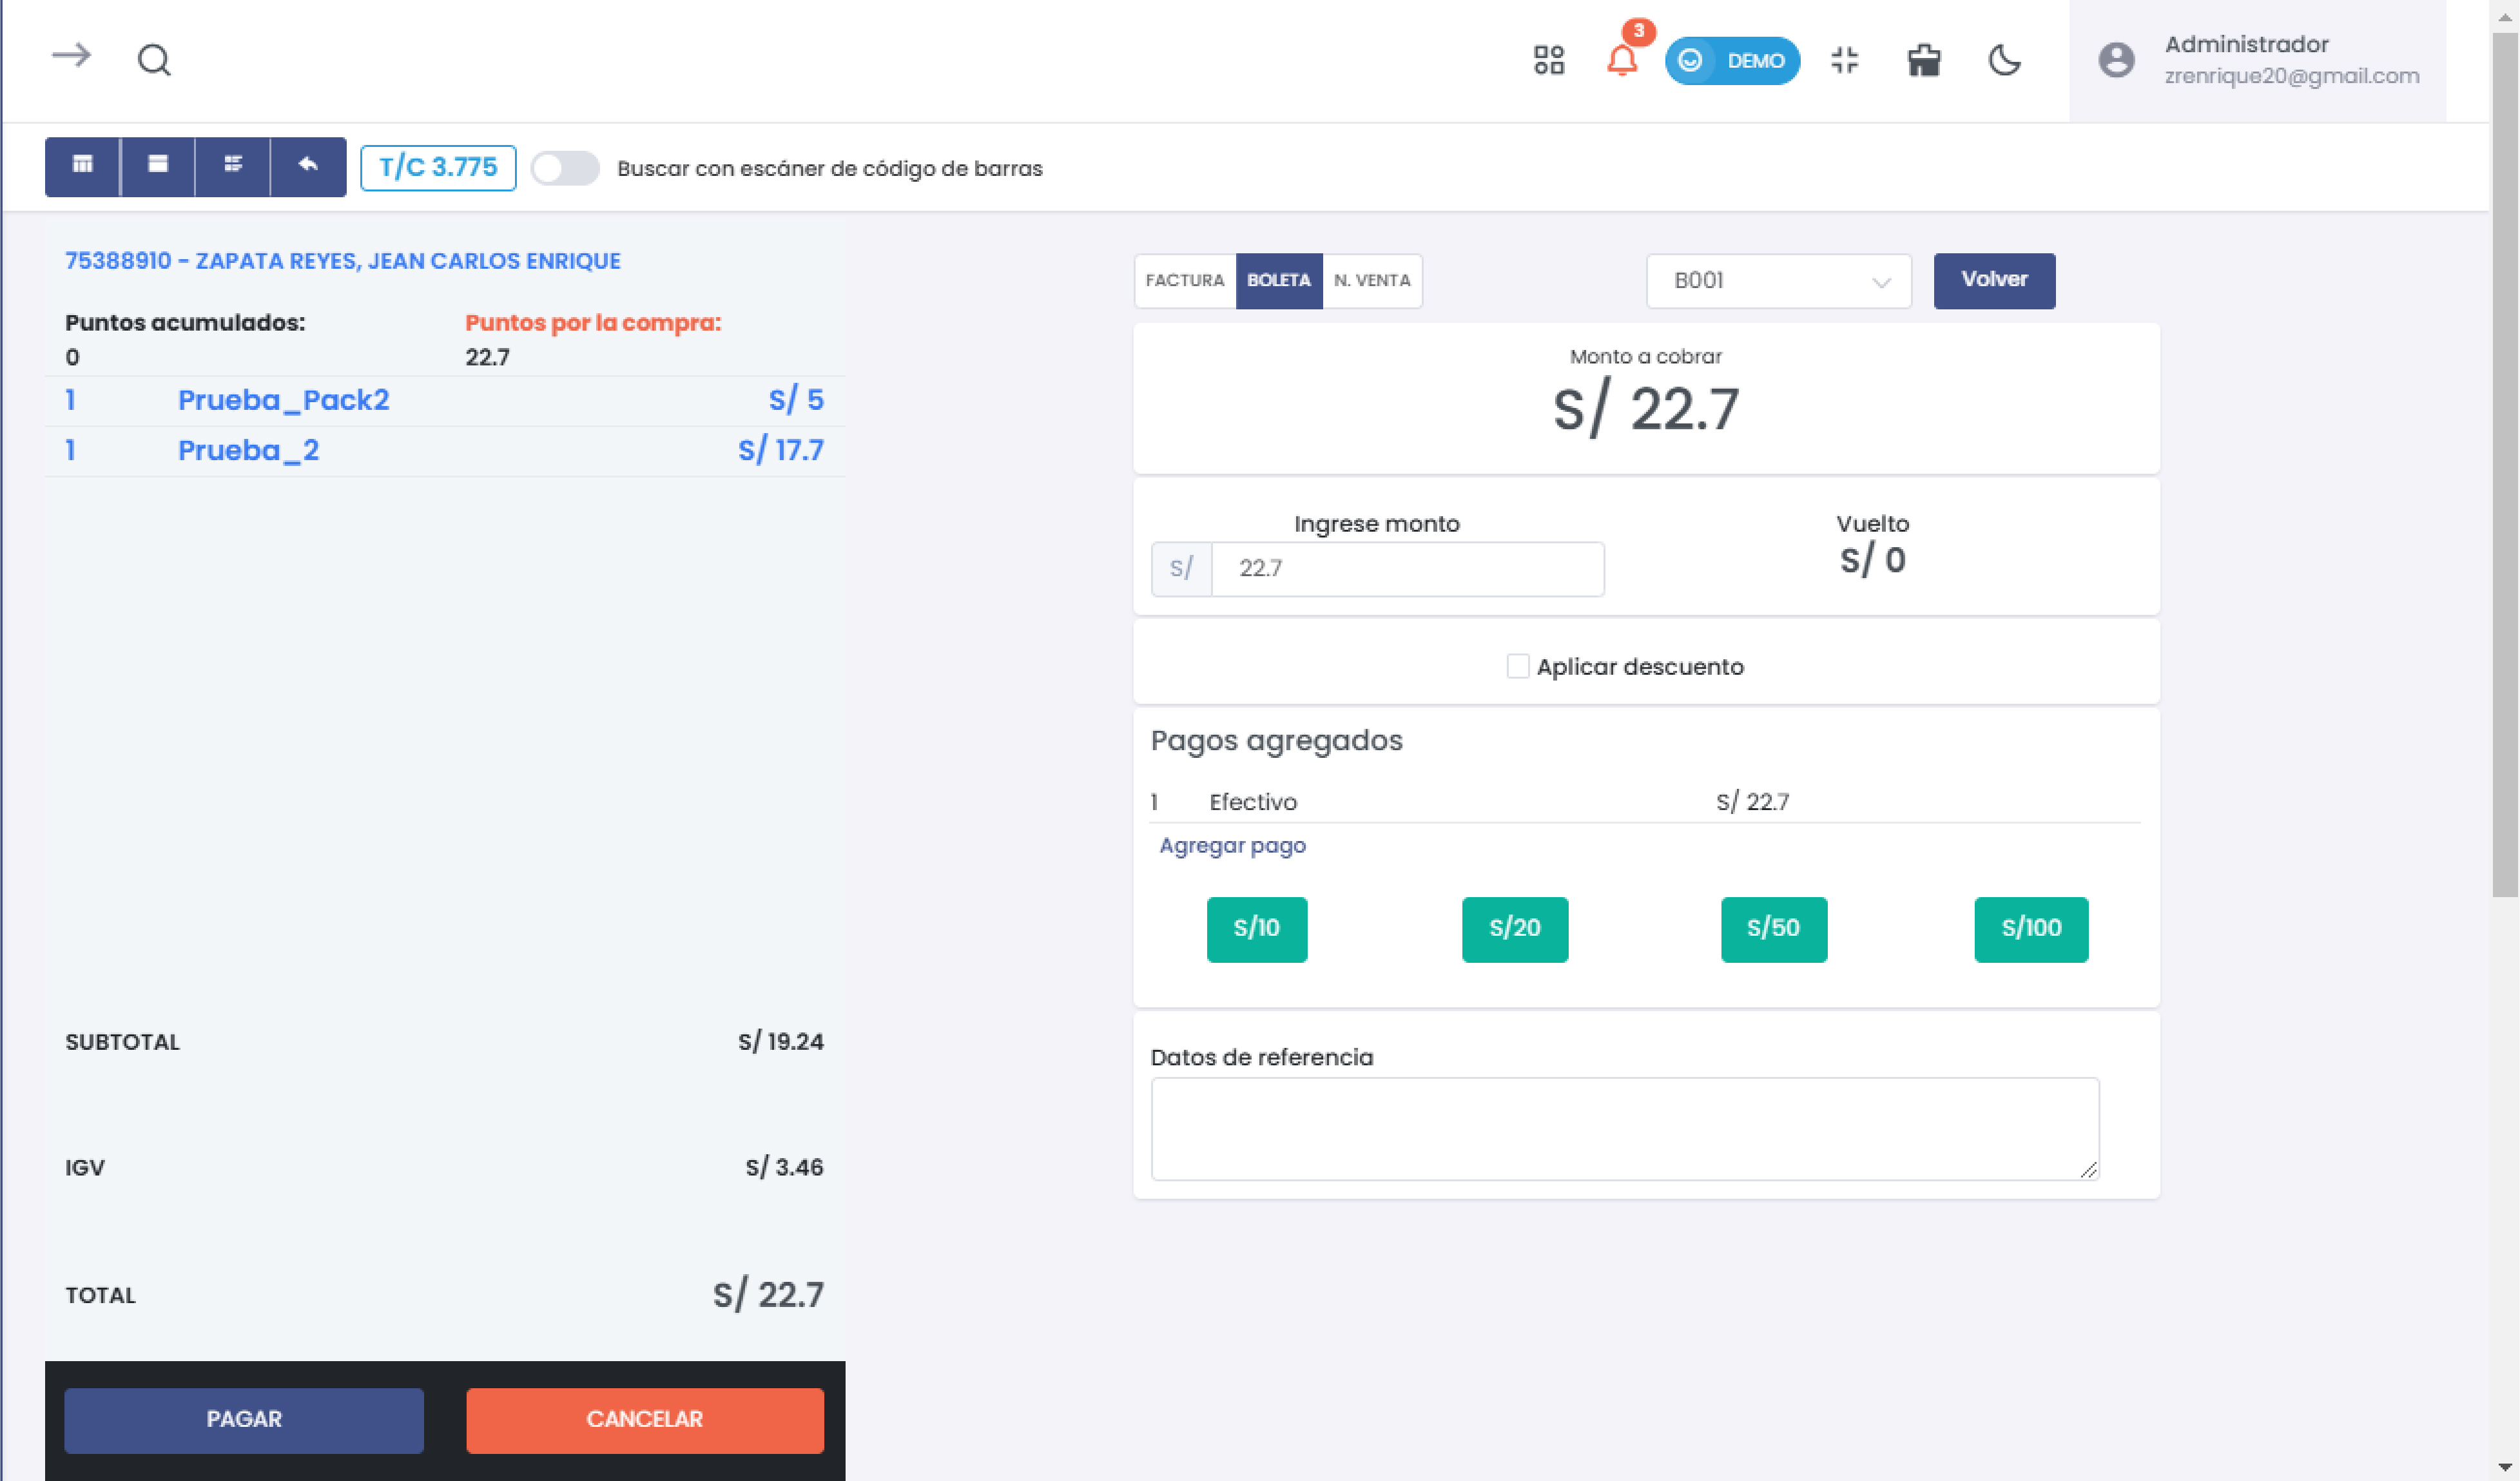Screen dimensions: 2520x1481
Task: Toggle barcode scanner search switch
Action: pos(564,168)
